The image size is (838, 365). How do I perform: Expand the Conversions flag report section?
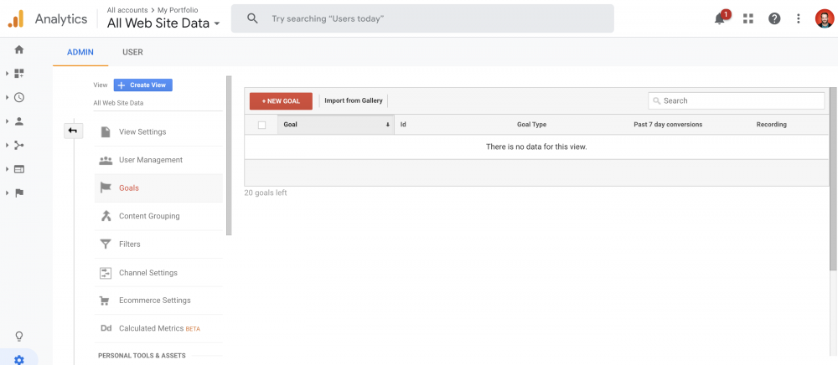[x=18, y=193]
